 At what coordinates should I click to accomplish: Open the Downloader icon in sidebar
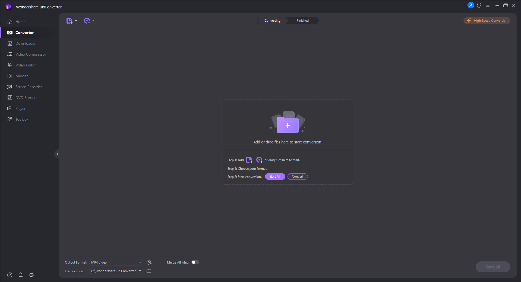(x=10, y=43)
